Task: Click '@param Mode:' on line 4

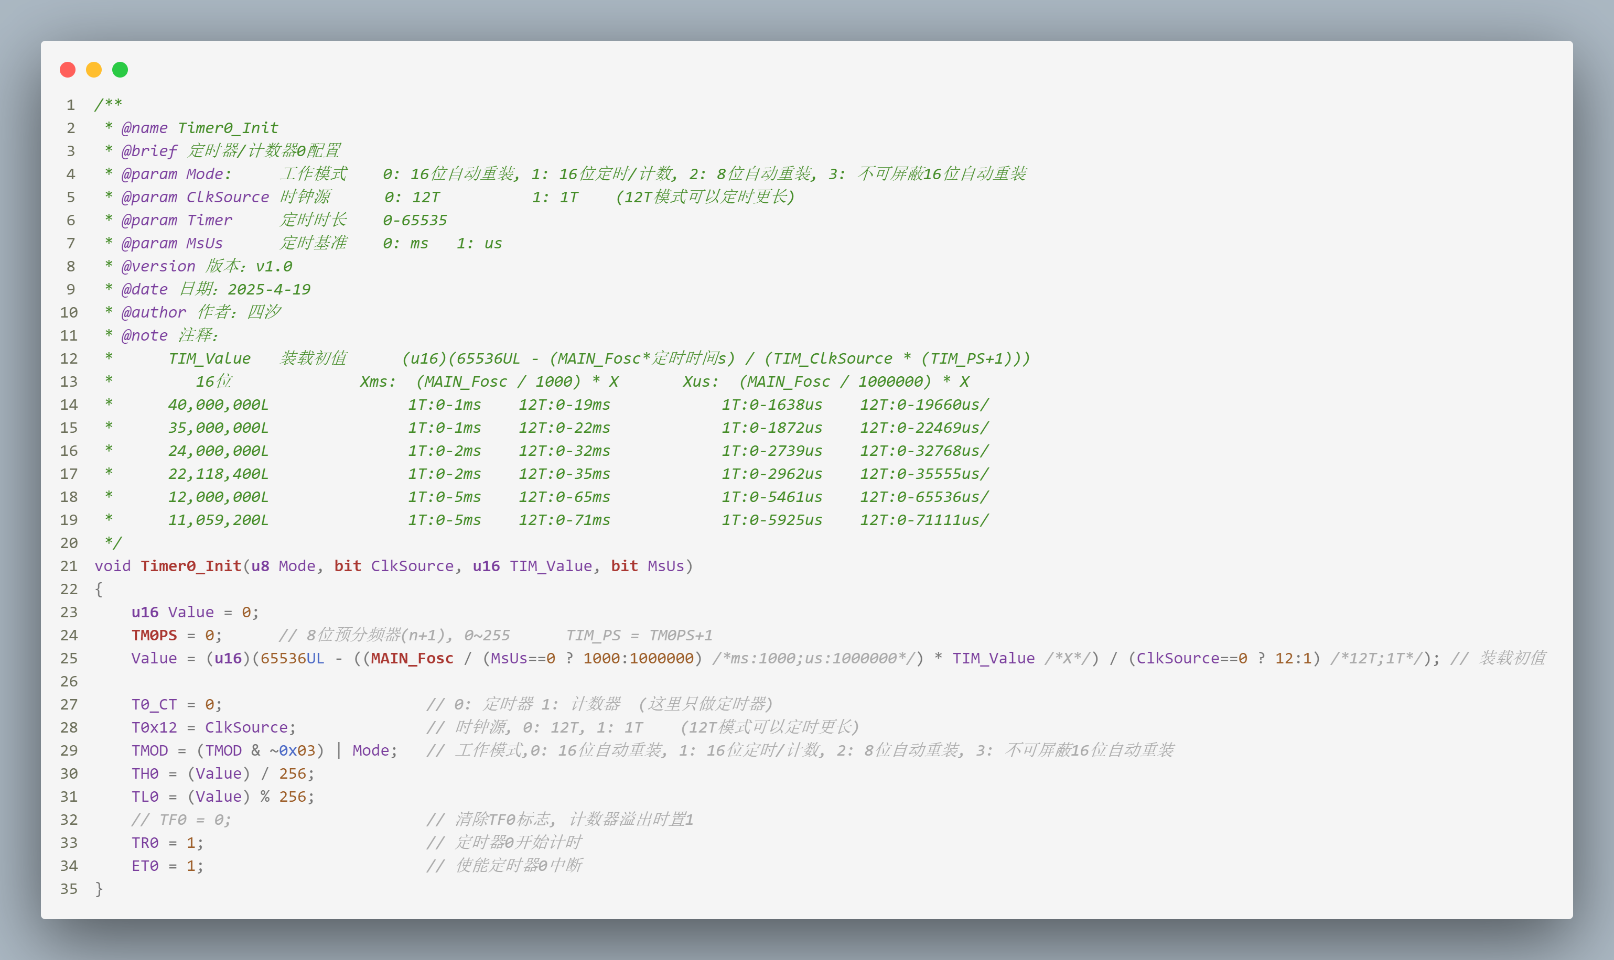Action: coord(176,174)
